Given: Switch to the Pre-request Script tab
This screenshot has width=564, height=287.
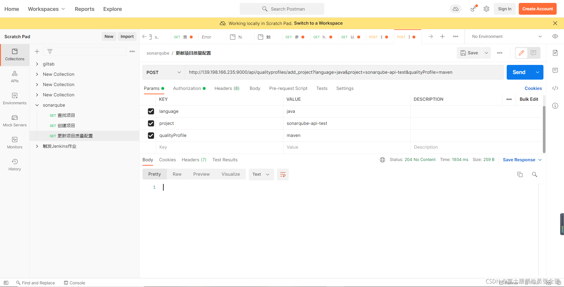Looking at the screenshot, I should 288,88.
